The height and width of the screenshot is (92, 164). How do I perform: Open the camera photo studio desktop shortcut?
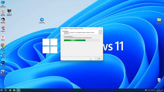pyautogui.click(x=3, y=73)
